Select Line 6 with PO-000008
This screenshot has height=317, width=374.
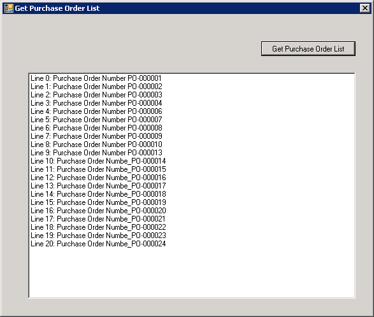(x=96, y=128)
